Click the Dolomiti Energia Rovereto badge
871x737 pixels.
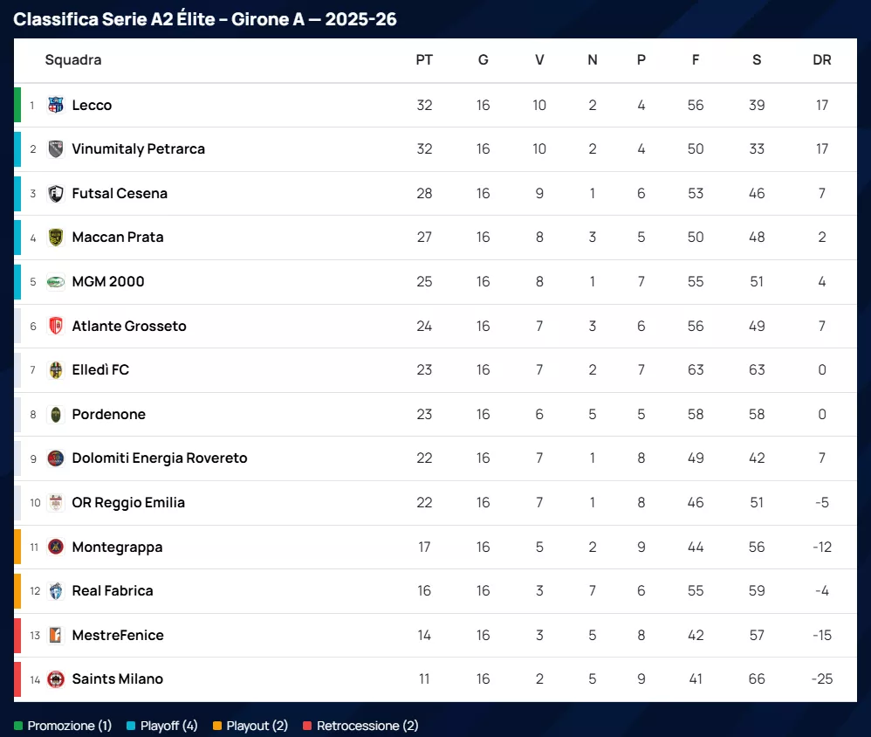click(x=56, y=458)
